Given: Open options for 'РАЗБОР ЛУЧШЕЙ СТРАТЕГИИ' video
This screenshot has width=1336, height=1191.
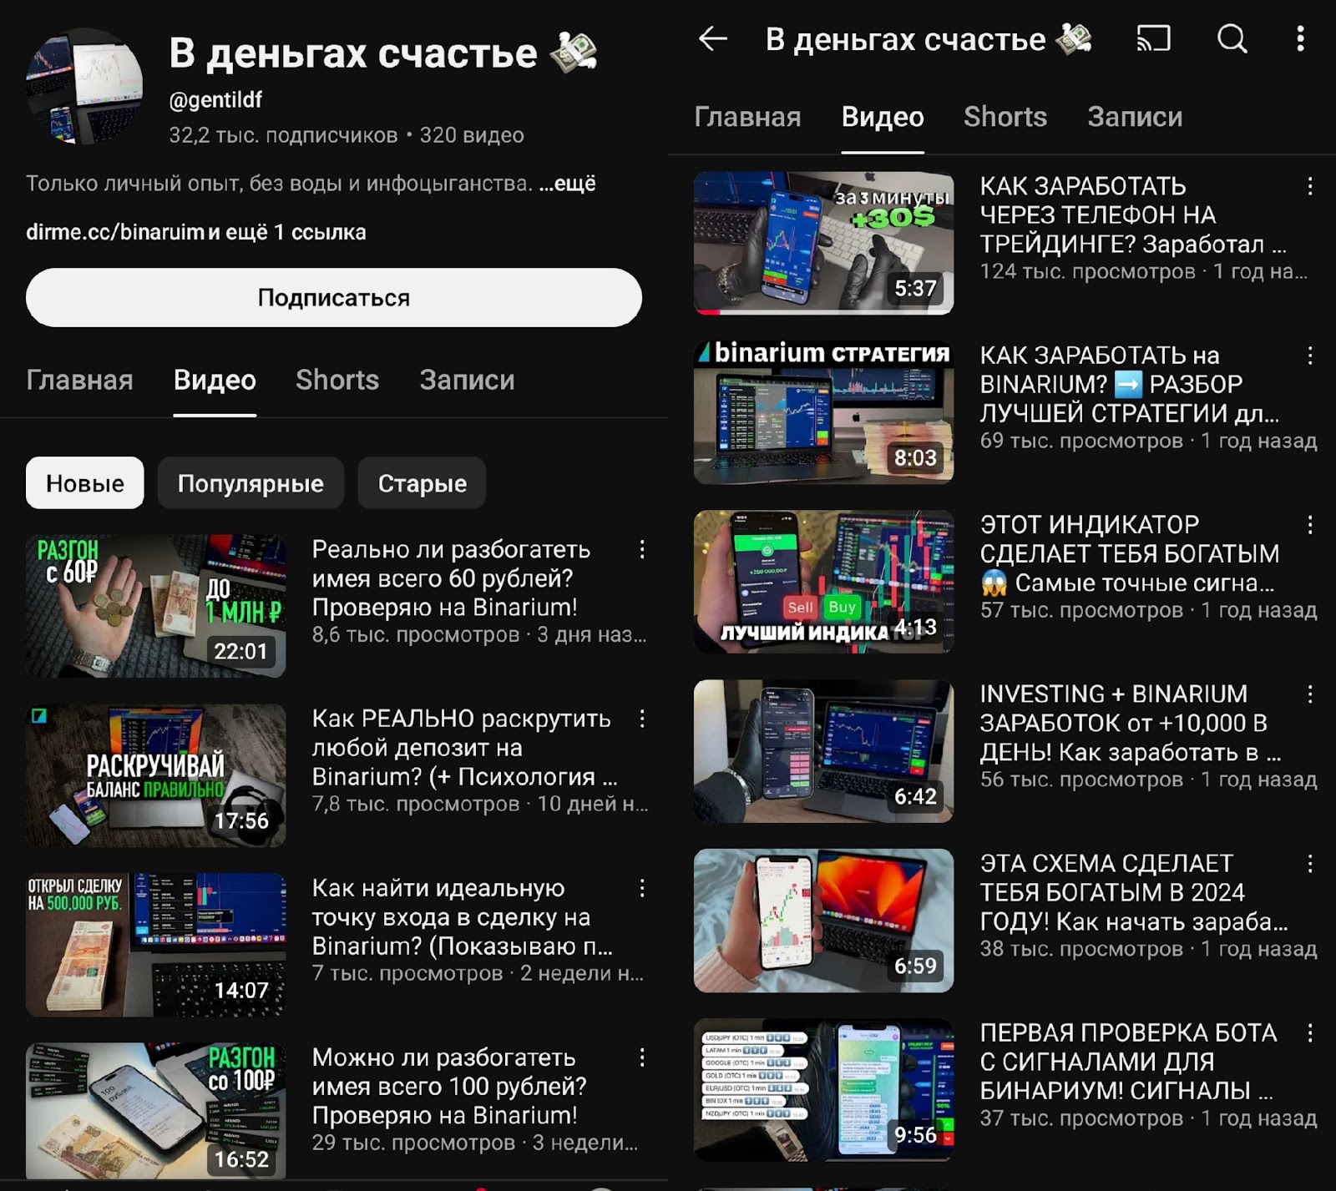Looking at the screenshot, I should click(1310, 356).
